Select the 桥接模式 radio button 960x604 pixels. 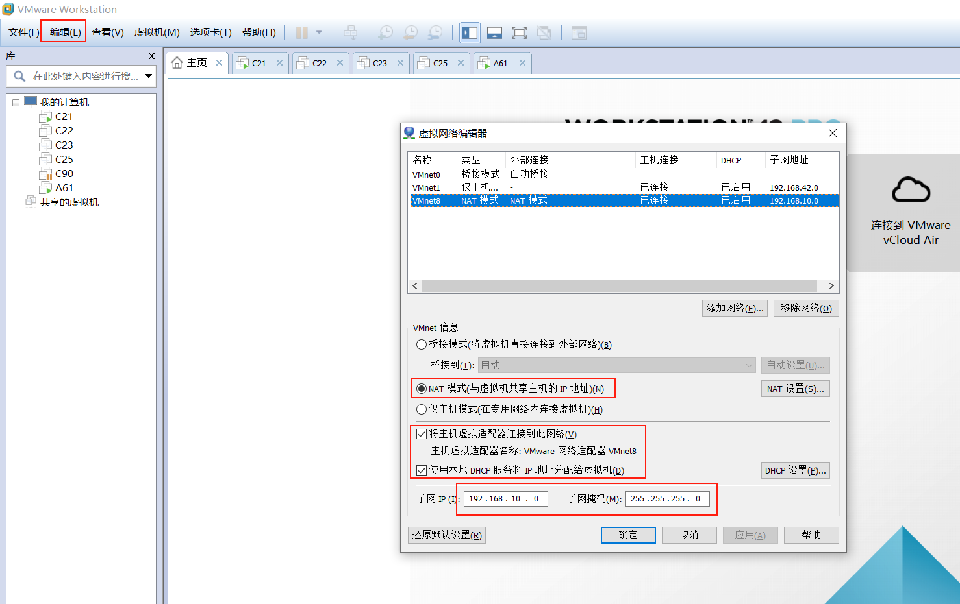point(422,344)
